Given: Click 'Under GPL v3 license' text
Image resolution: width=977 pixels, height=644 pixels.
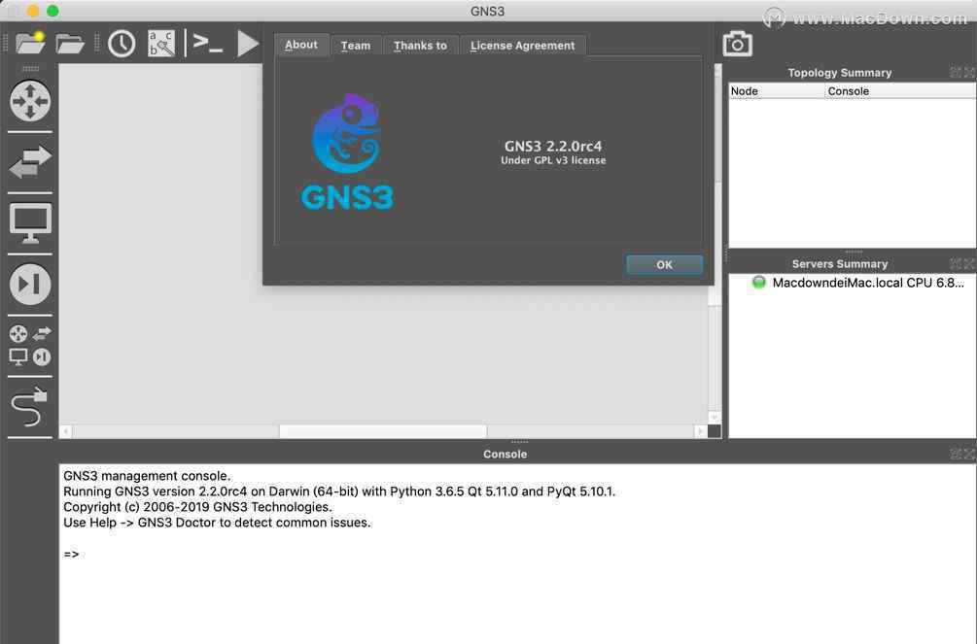Looking at the screenshot, I should 553,160.
